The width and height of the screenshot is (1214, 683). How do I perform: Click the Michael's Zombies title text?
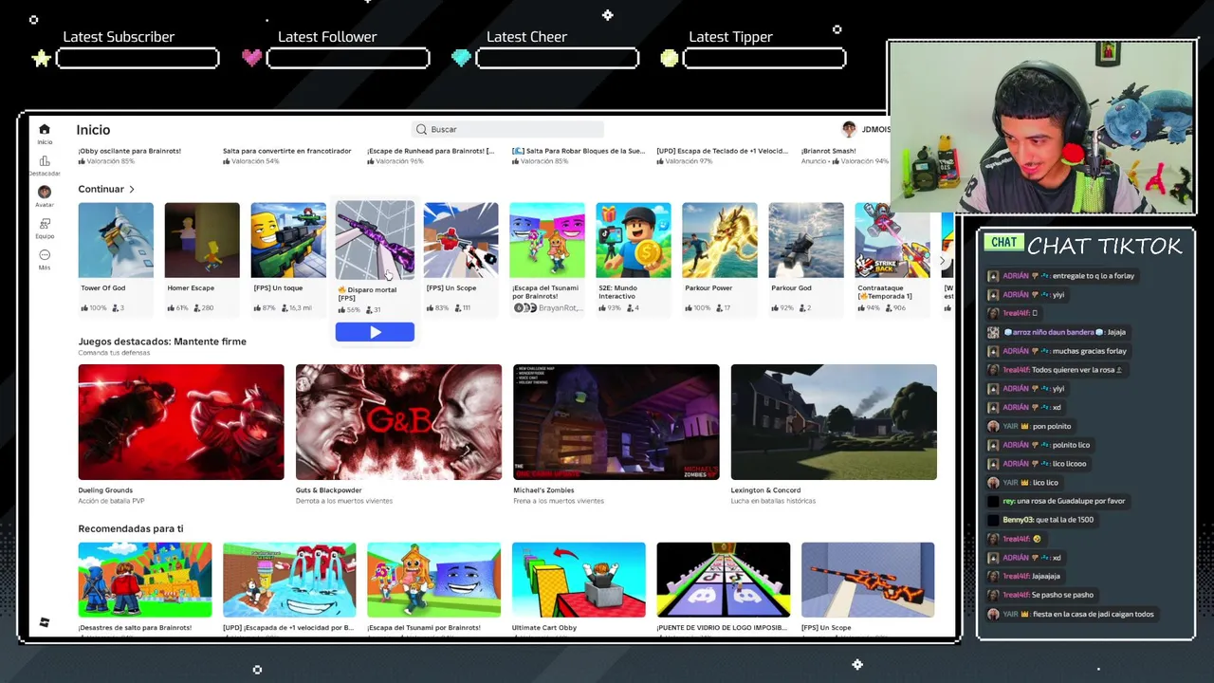tap(543, 490)
